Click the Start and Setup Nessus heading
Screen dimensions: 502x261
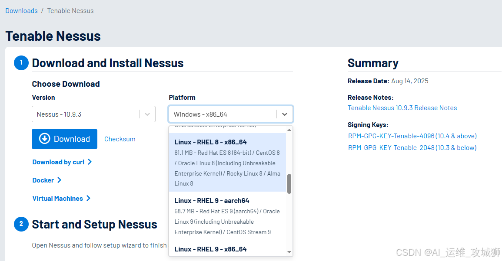94,224
